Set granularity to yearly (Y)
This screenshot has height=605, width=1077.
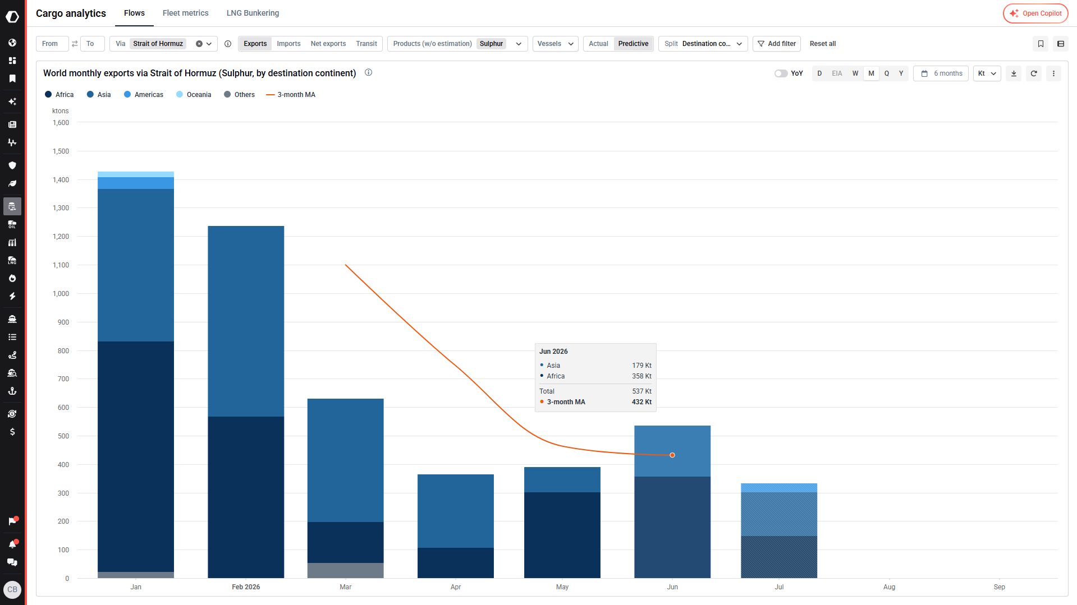pyautogui.click(x=901, y=73)
